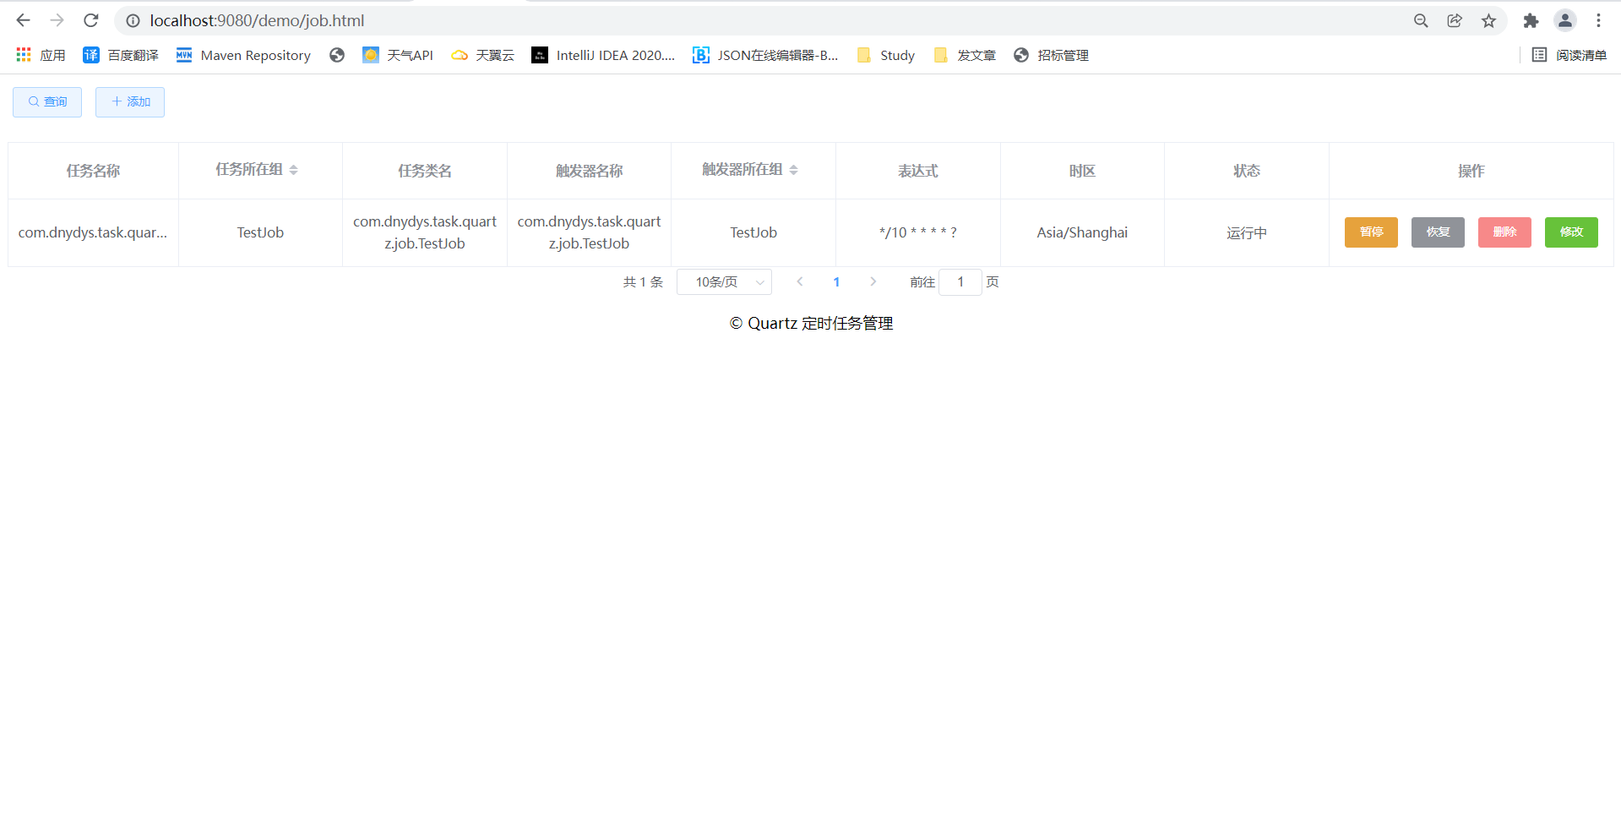The height and width of the screenshot is (835, 1621).
Task: Open the Study bookmarks folder
Action: coord(884,55)
